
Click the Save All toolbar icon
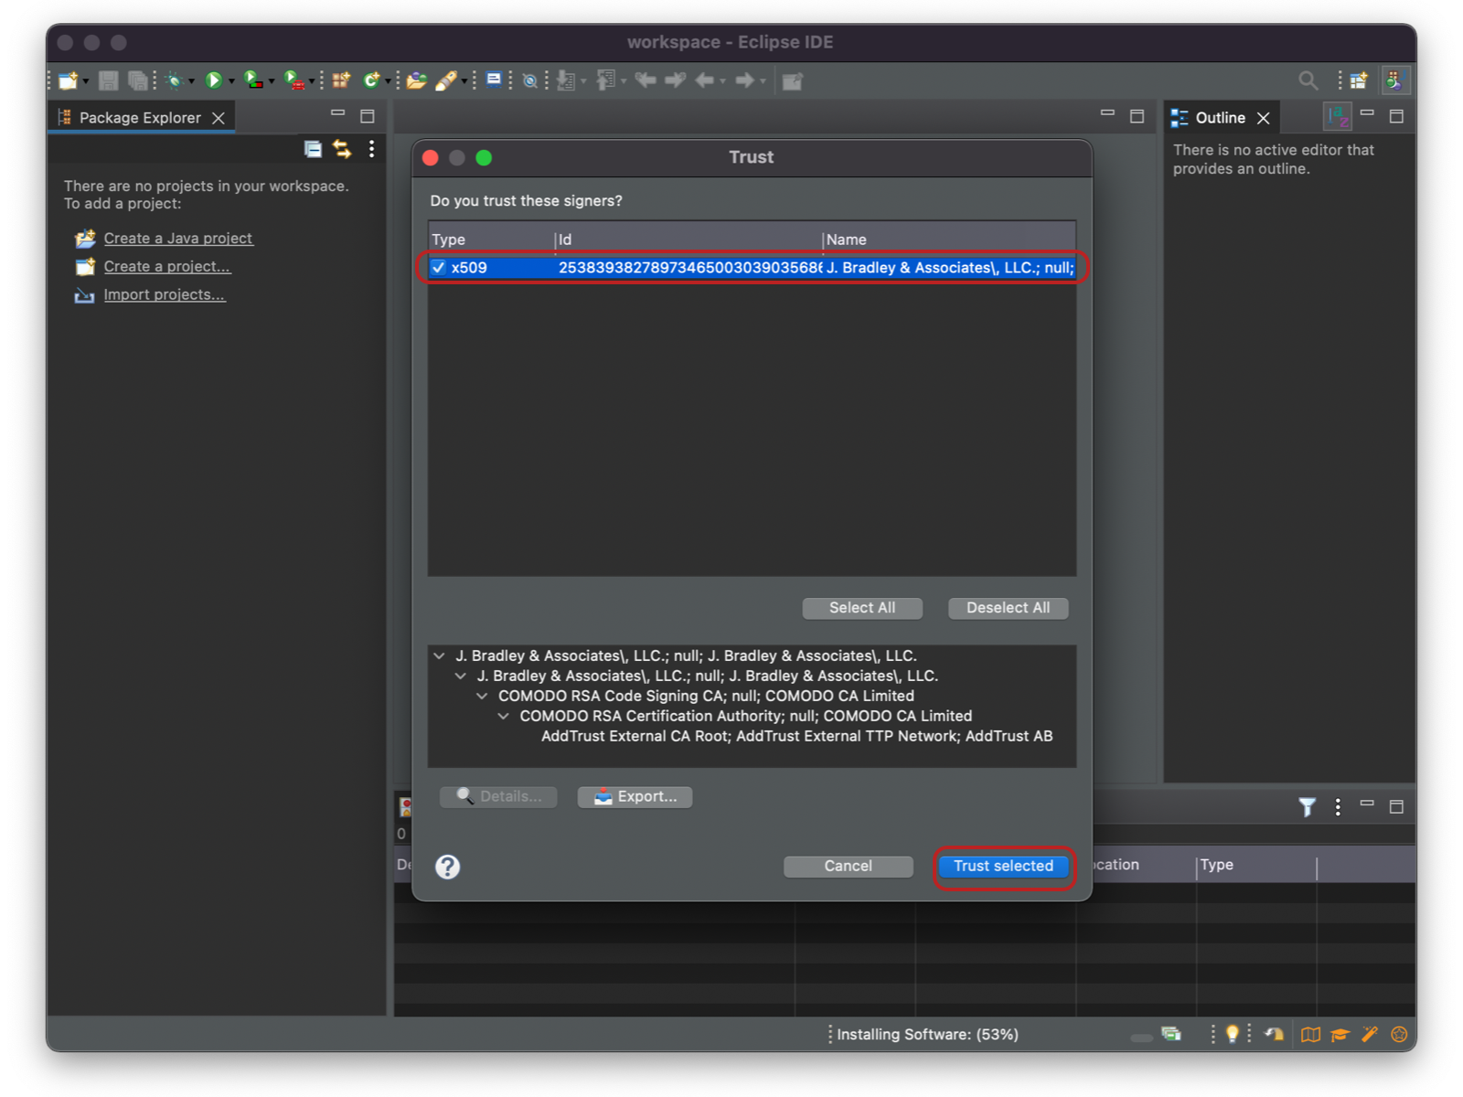[x=137, y=80]
